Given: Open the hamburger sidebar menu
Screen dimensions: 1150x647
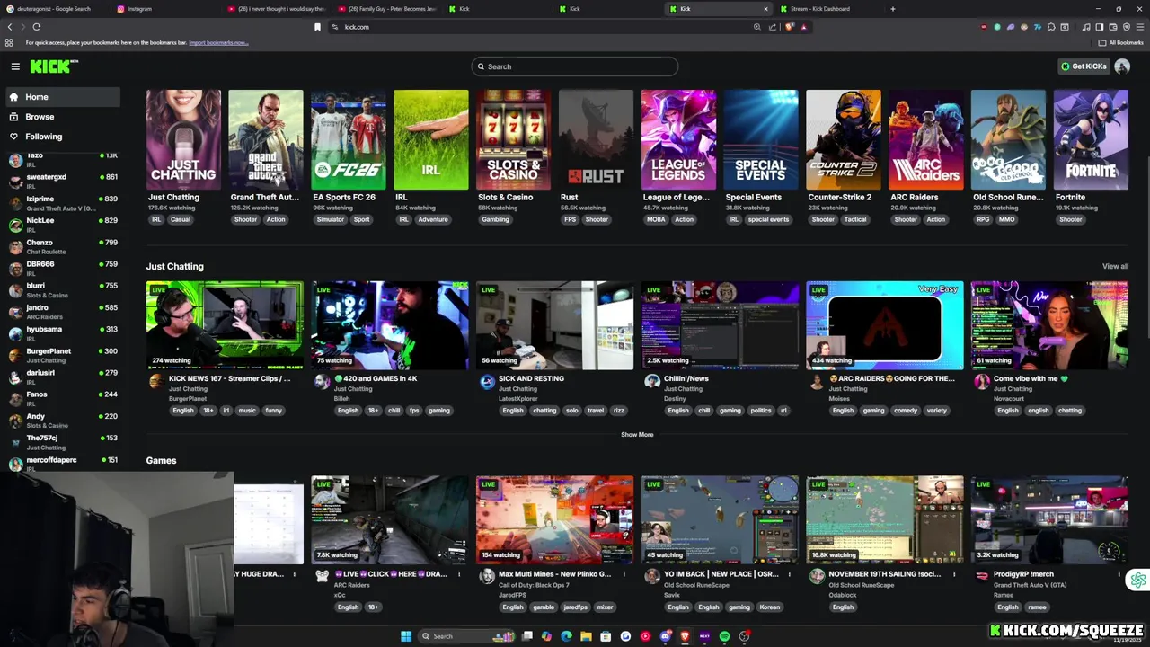Looking at the screenshot, I should pyautogui.click(x=15, y=66).
